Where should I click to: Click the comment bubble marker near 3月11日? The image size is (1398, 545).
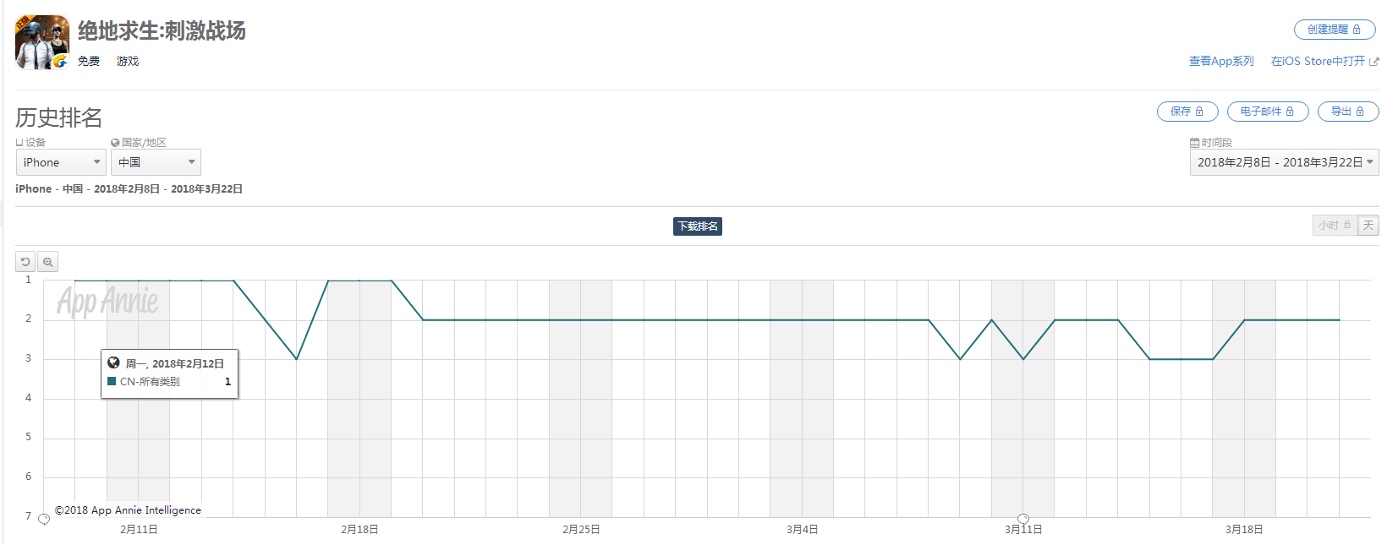1023,519
